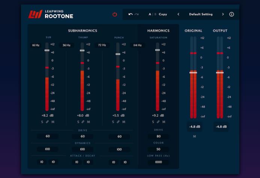
Task: Link the Thump band fader
Action: tap(83, 122)
